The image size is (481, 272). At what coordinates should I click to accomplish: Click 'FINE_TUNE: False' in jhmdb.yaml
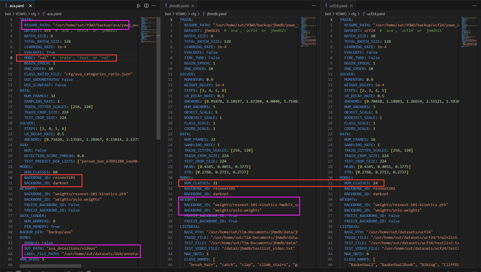pyautogui.click(x=202, y=58)
